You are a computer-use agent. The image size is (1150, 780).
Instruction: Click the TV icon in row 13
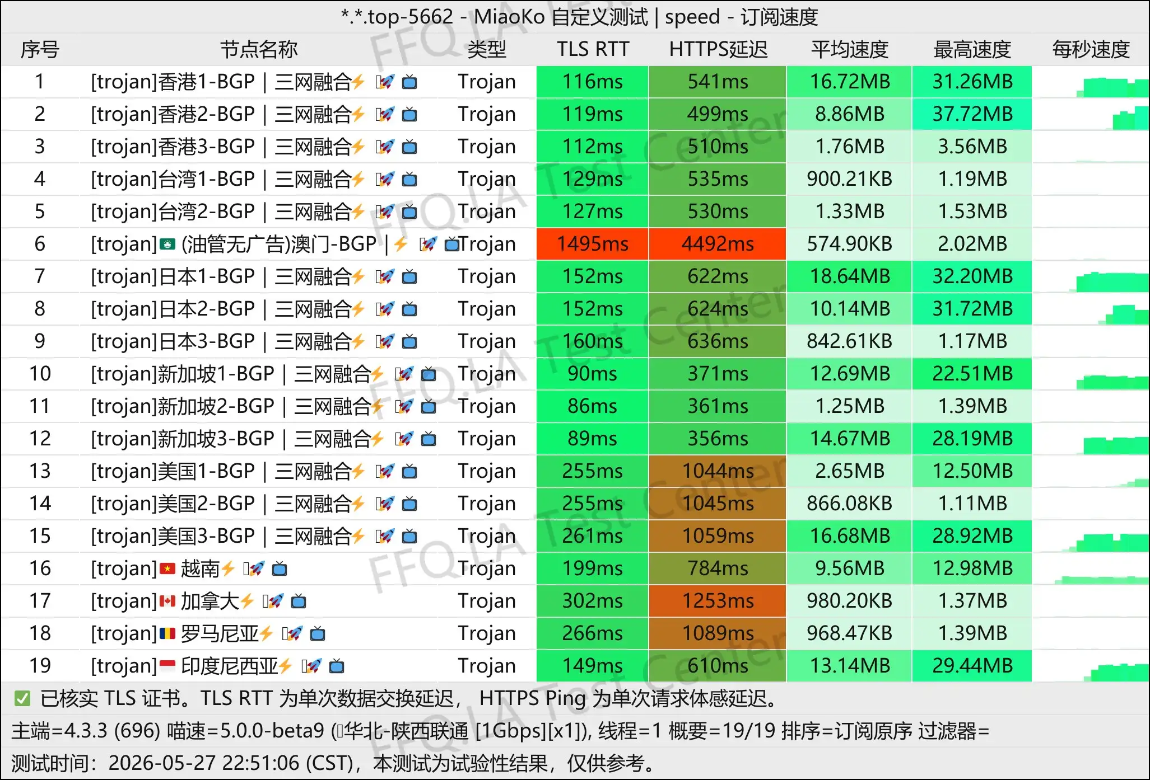pyautogui.click(x=410, y=472)
